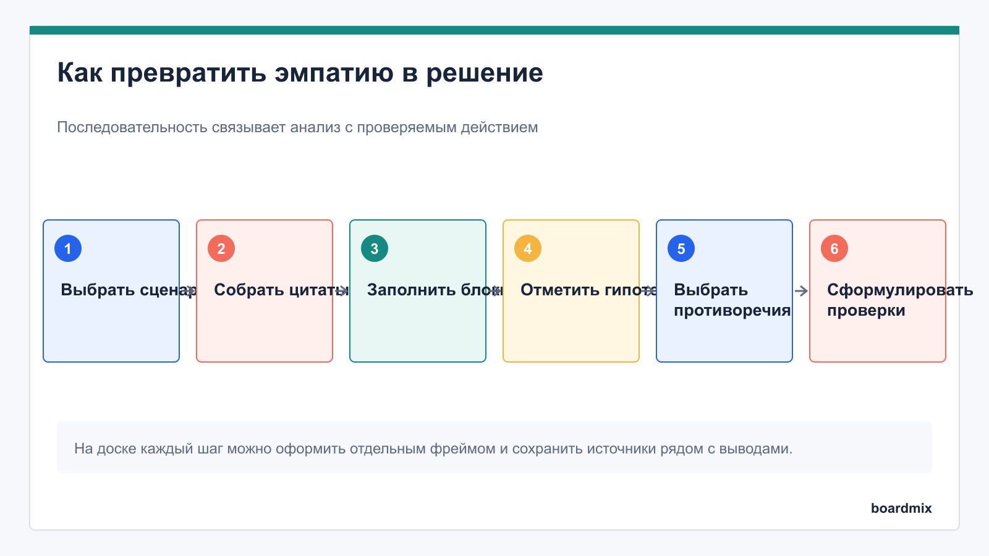
Task: Click the boardmix logo text
Action: pyautogui.click(x=901, y=508)
